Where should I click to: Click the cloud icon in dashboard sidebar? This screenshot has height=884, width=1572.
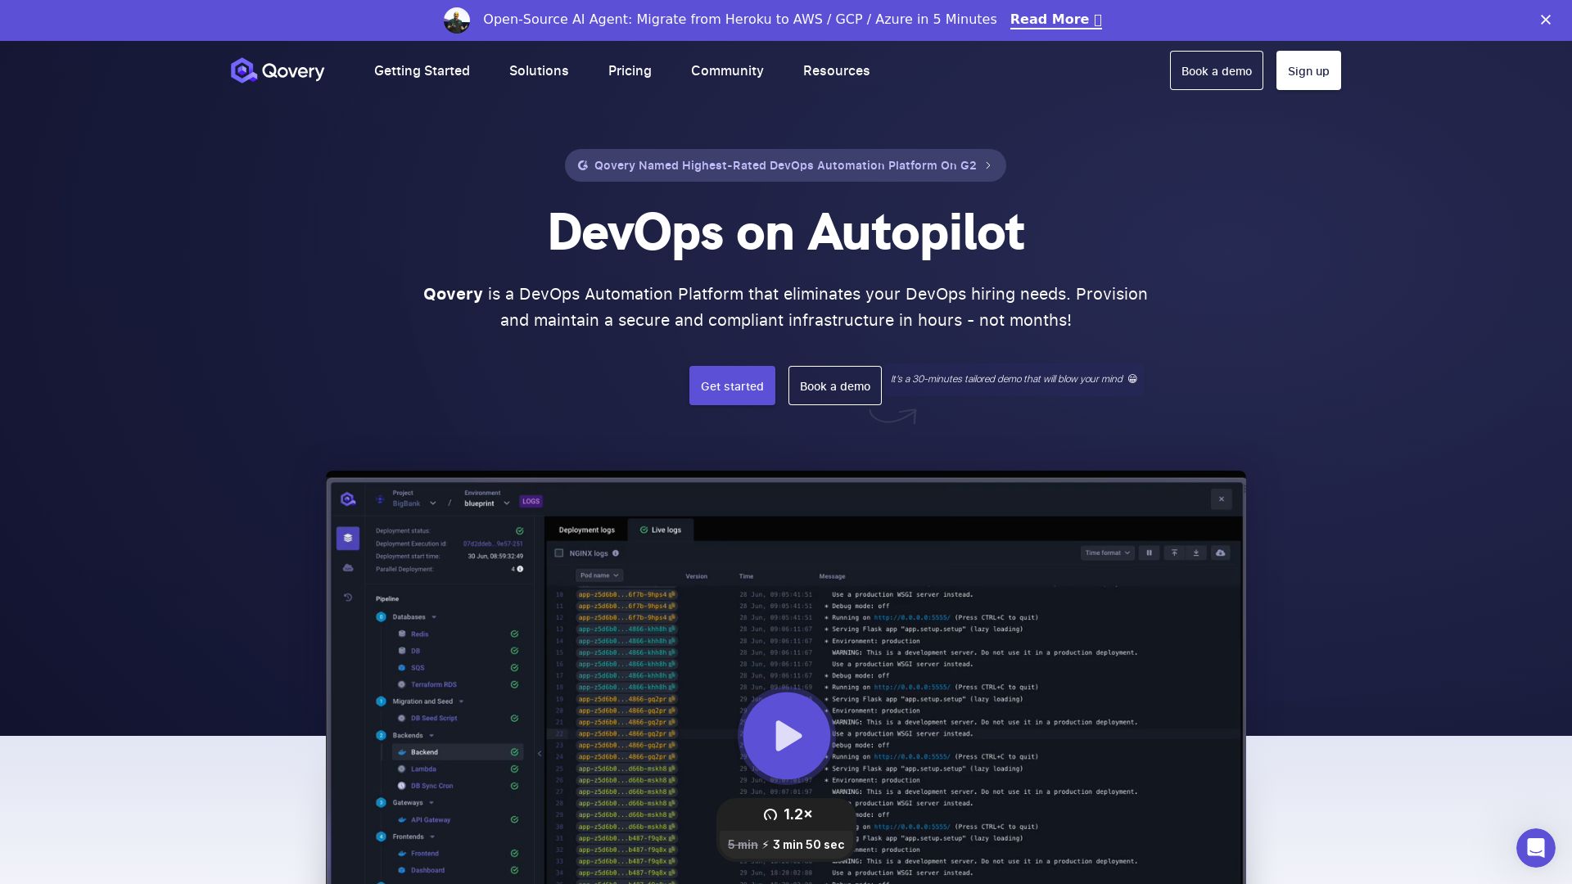coord(348,567)
